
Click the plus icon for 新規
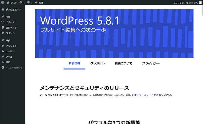(36, 3)
